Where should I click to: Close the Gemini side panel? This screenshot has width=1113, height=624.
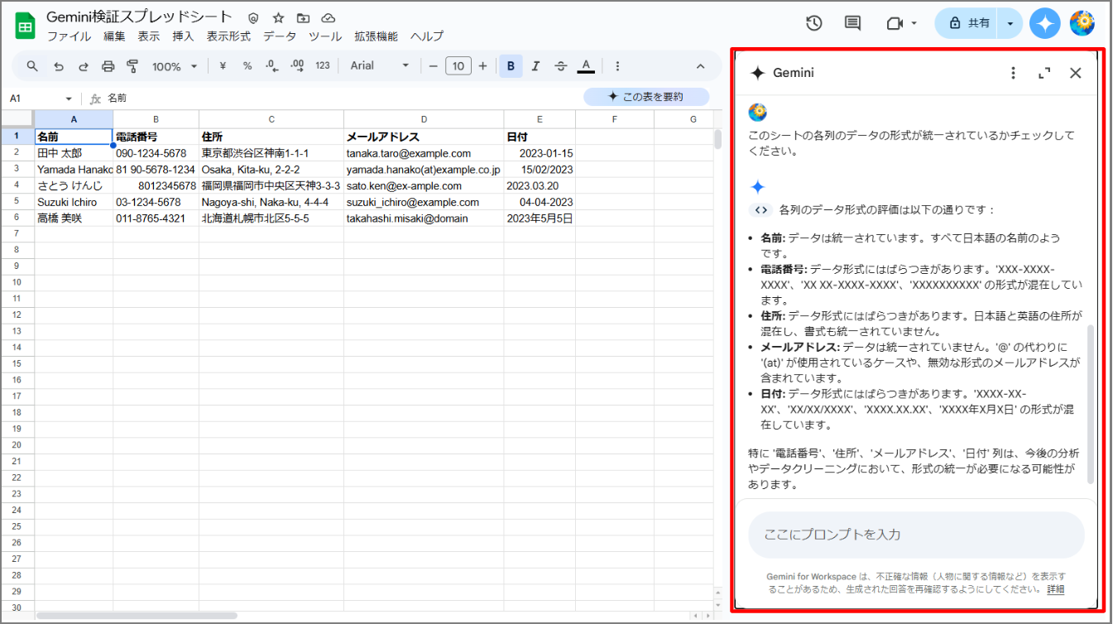[x=1076, y=73]
